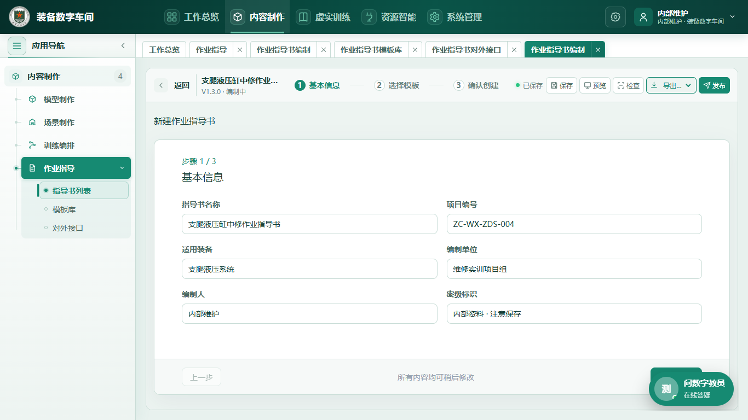Click the 支腿液压缸中修作业 document title
Viewport: 748px width, 420px height.
[240, 80]
